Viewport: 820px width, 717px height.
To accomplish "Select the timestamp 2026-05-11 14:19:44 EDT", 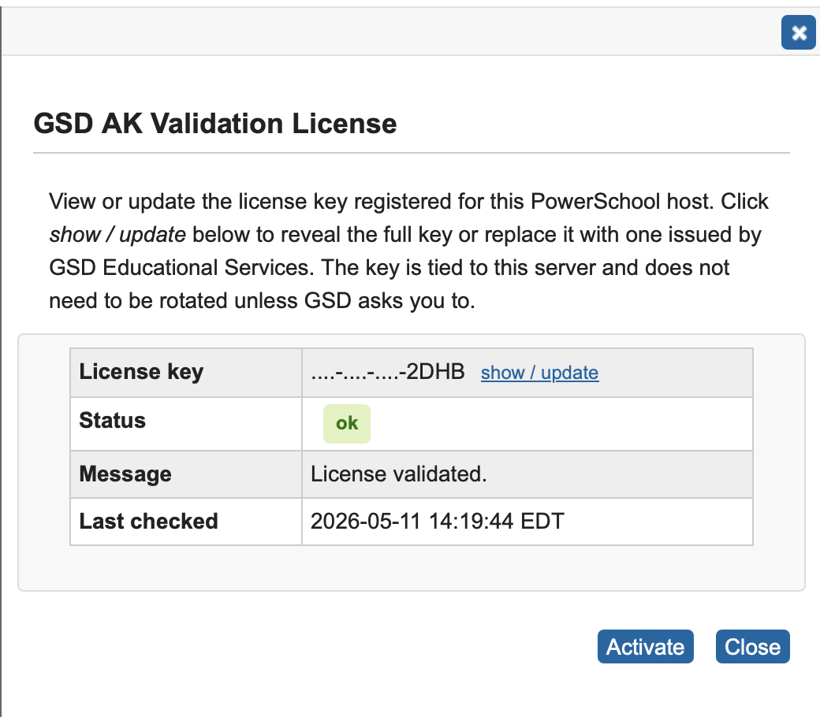I will coord(437,521).
